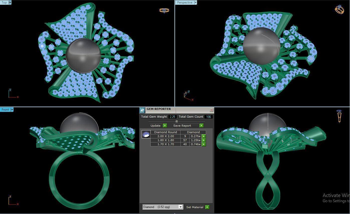The height and width of the screenshot is (214, 350).
Task: Click the 'Diamond Round' column header
Action: [165, 132]
